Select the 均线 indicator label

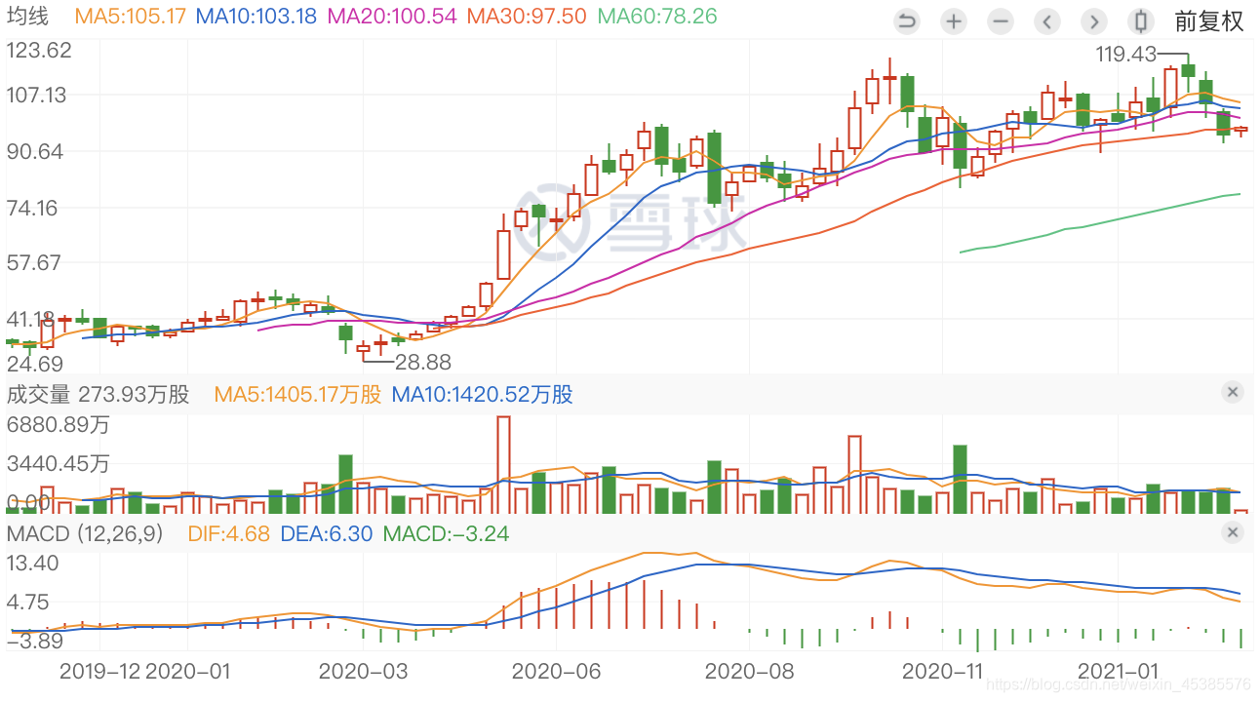[x=26, y=17]
